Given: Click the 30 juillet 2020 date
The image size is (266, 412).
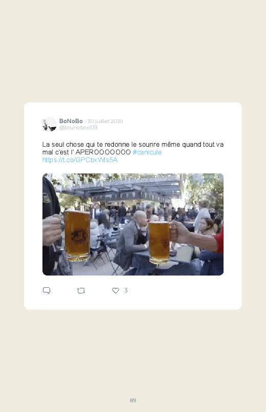Looking at the screenshot, I should (x=105, y=121).
